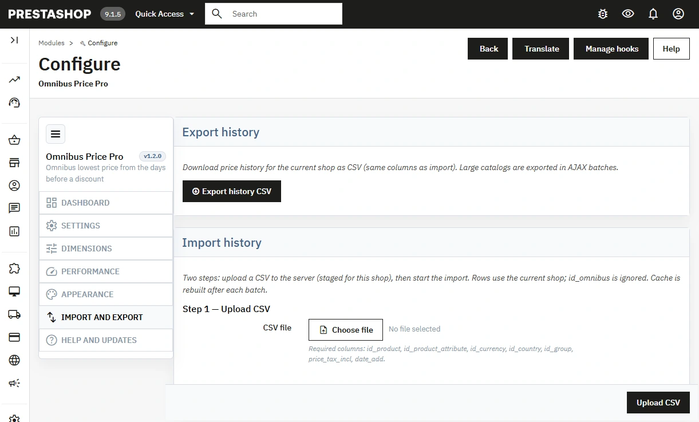Open Stats chart icon in sidebar
The width and height of the screenshot is (699, 422).
pos(14,231)
